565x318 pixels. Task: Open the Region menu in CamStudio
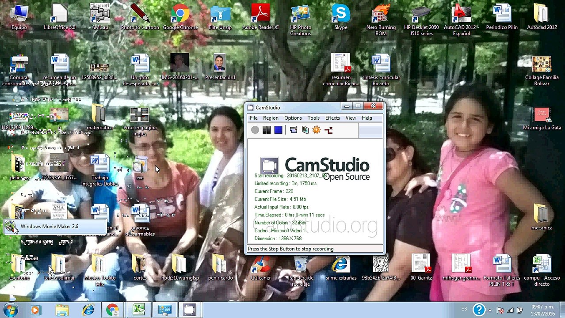(271, 118)
